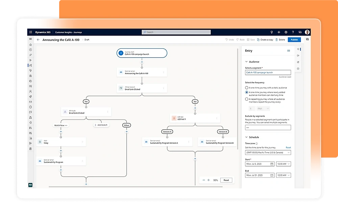Select the A/B test 1 tile
Image resolution: width=338 pixels, height=217 pixels.
point(195,118)
